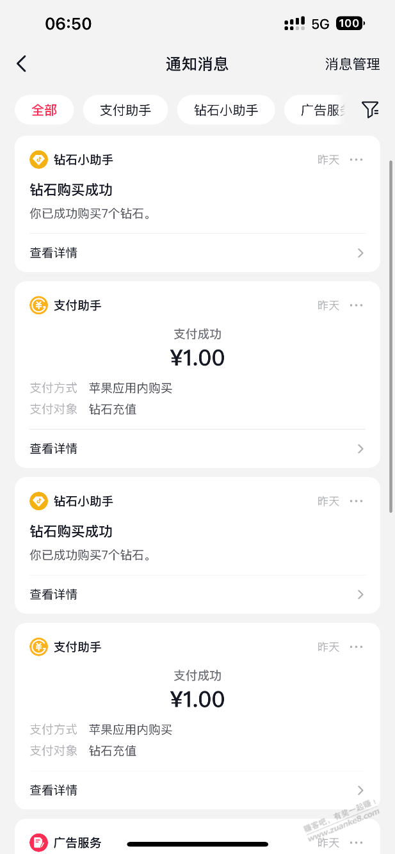Open 消息管理 in the header
Image resolution: width=395 pixels, height=854 pixels.
(352, 64)
